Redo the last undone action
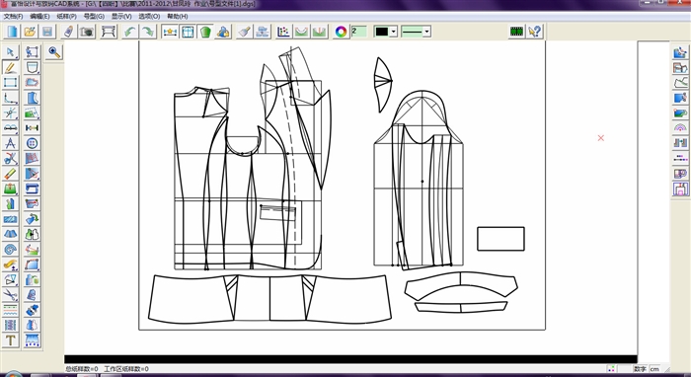This screenshot has height=377, width=691. pos(148,32)
